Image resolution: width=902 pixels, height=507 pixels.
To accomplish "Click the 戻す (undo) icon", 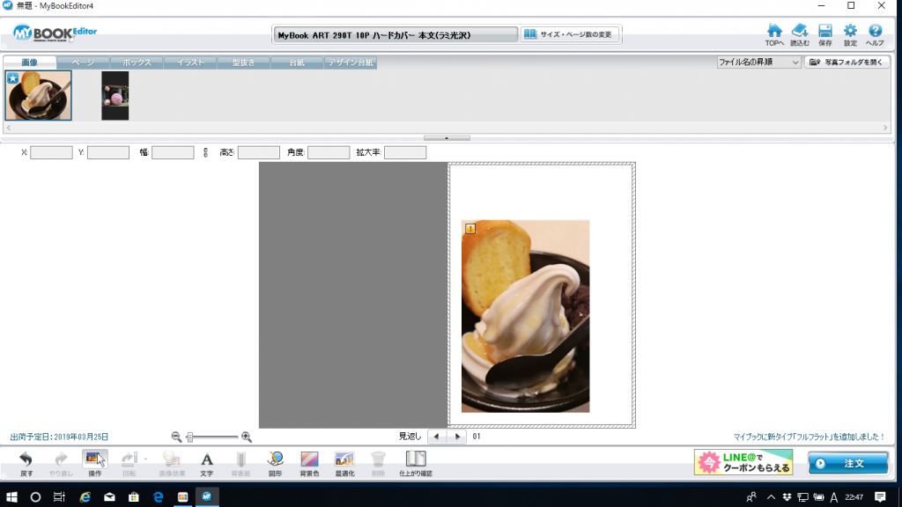I will coord(25,459).
